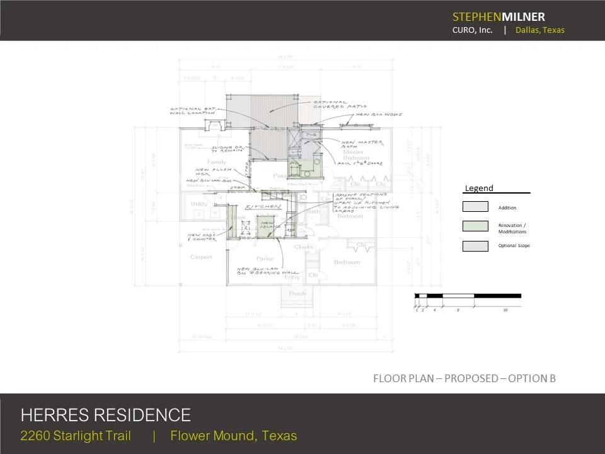605x454 pixels.
Task: Click the 'SLIDING DR. TO REMAIN' annotation
Action: (x=228, y=149)
